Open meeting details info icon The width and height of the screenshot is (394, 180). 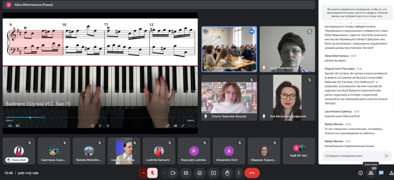point(360,173)
